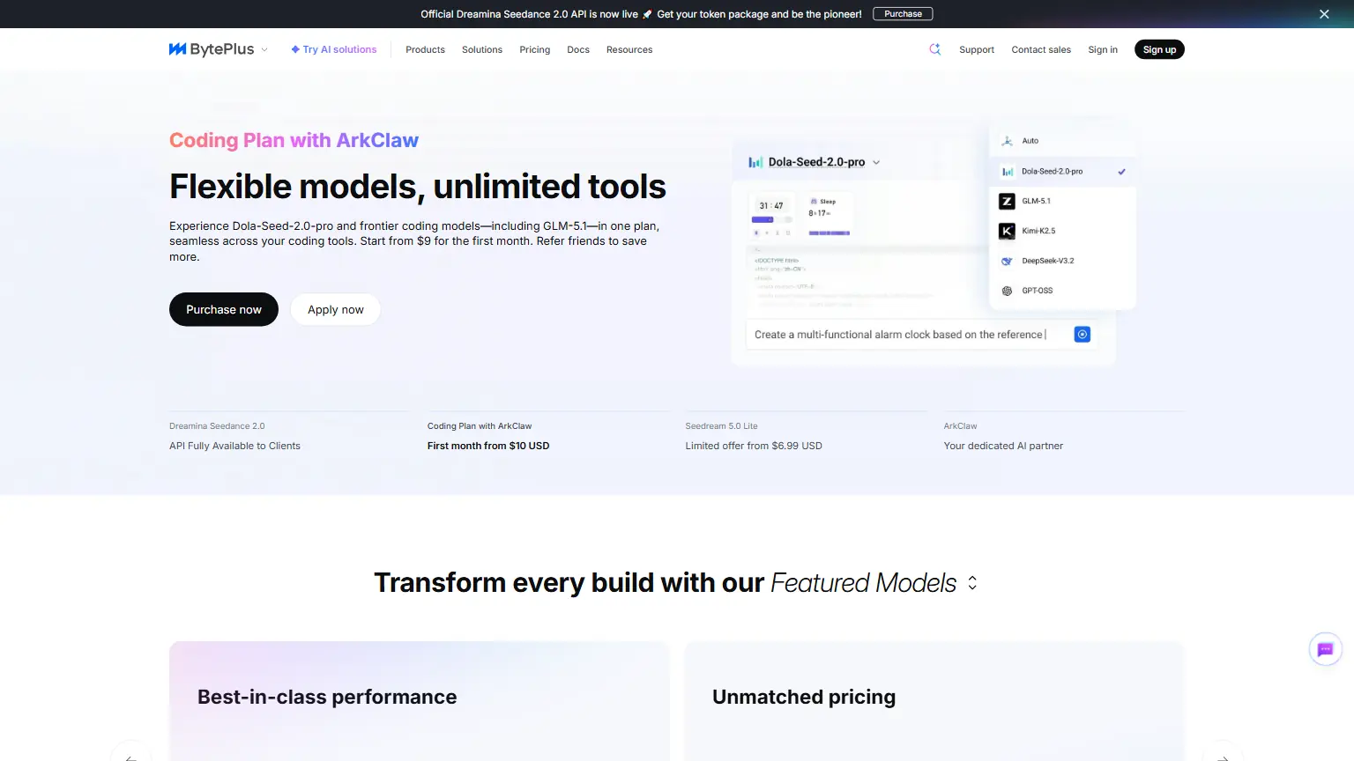Open Best-in-class performance card
Image resolution: width=1354 pixels, height=761 pixels.
click(x=419, y=701)
